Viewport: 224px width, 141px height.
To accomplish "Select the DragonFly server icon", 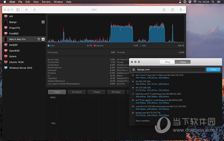I will (6, 28).
